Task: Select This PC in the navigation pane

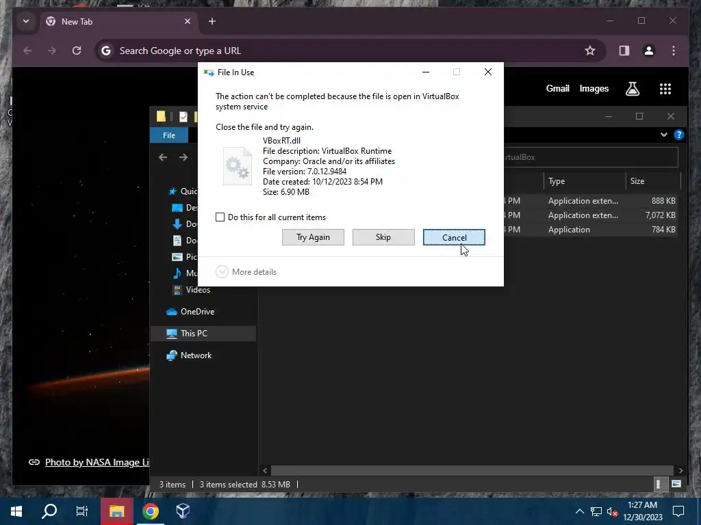Action: coord(203,334)
